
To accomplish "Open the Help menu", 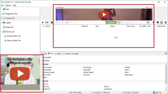I will (x=14, y=5).
